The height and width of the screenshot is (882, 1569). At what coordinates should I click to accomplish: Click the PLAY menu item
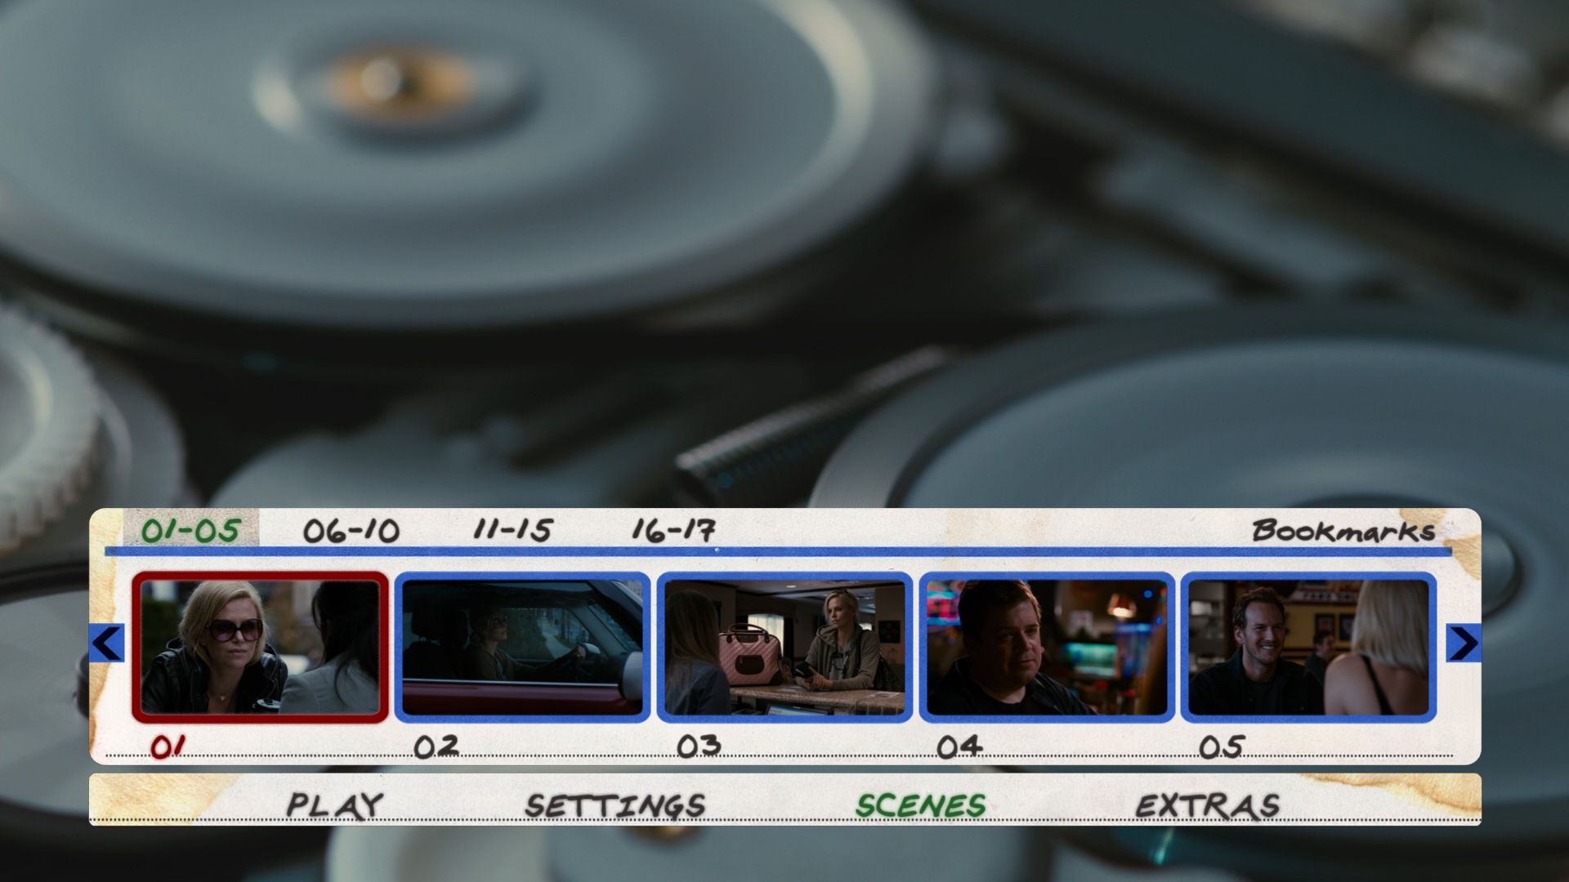click(x=335, y=806)
